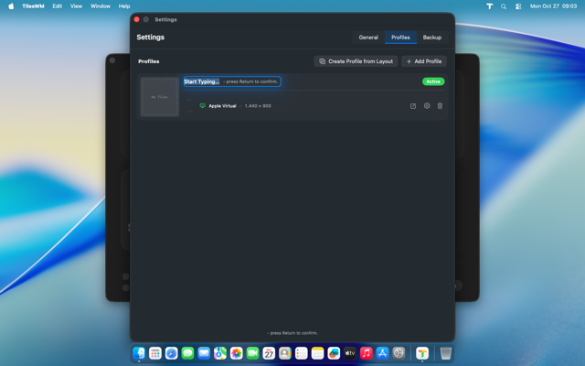Delete profile with trash icon

pos(440,106)
